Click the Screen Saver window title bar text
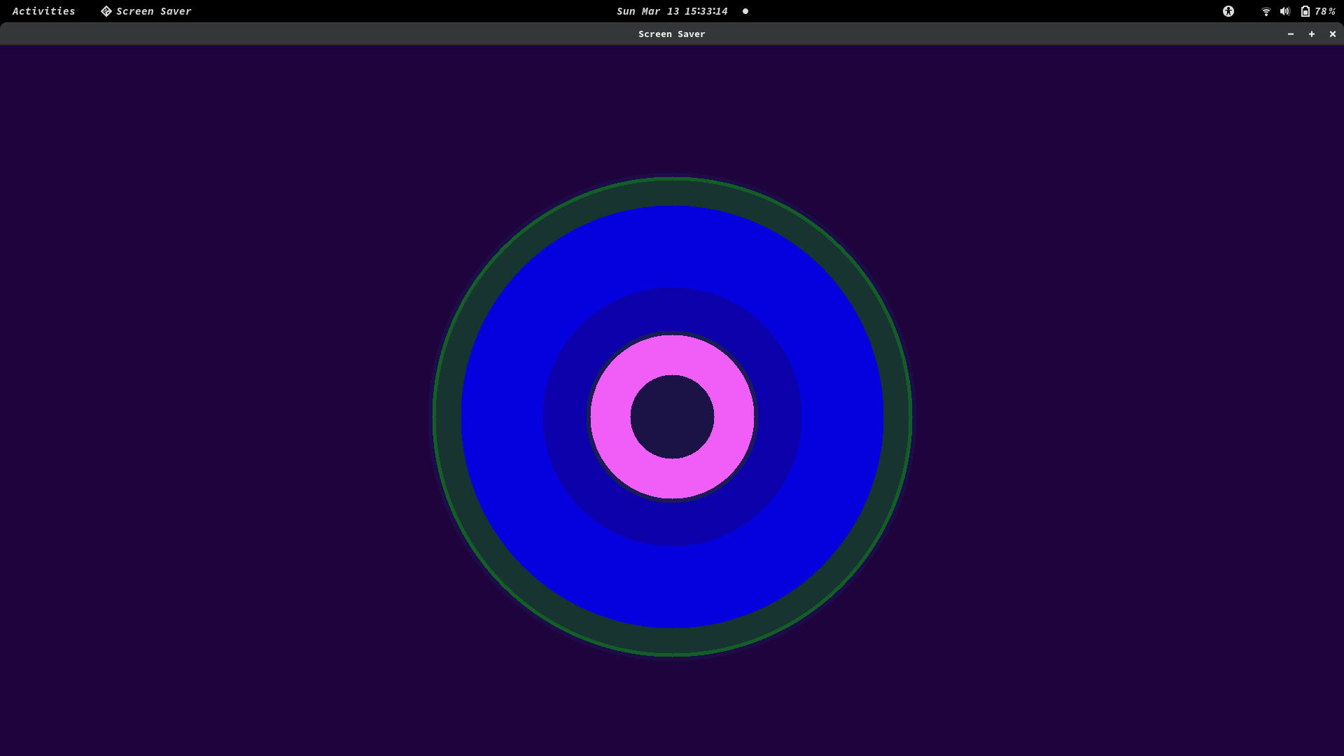1344x756 pixels. pyautogui.click(x=671, y=34)
